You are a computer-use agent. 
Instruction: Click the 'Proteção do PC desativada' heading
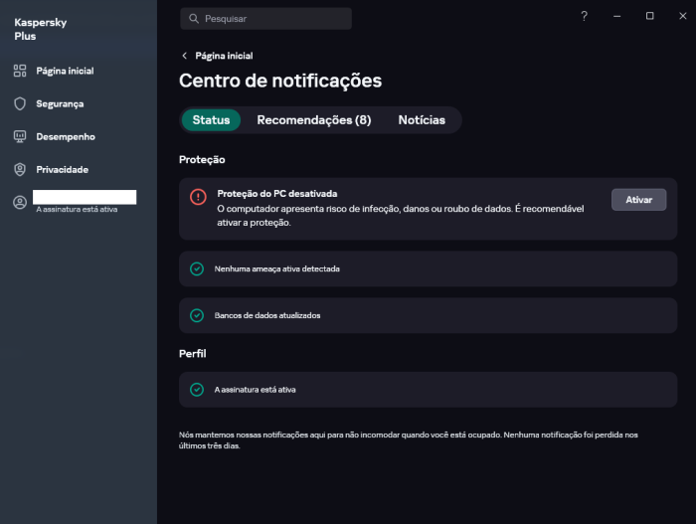pos(277,194)
